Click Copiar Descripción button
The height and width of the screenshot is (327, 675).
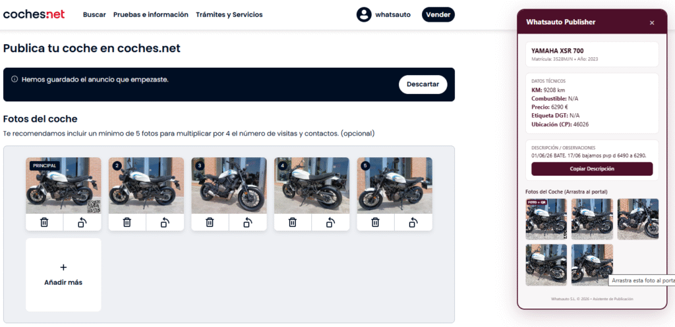[592, 169]
